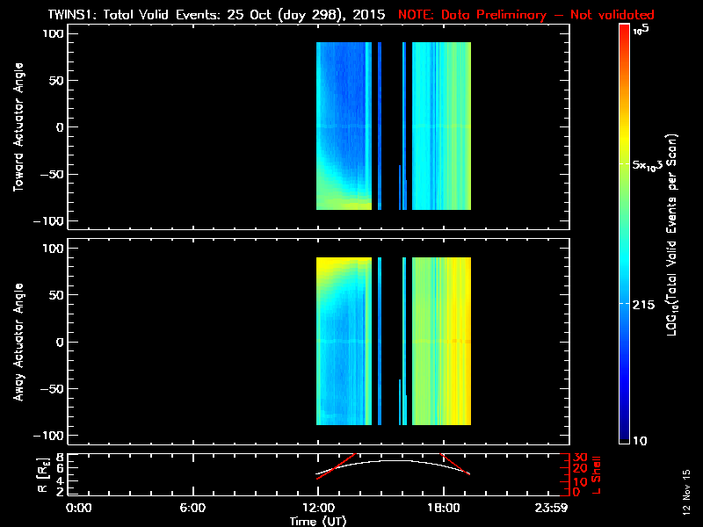Click the 0:00 time axis label

[79, 508]
